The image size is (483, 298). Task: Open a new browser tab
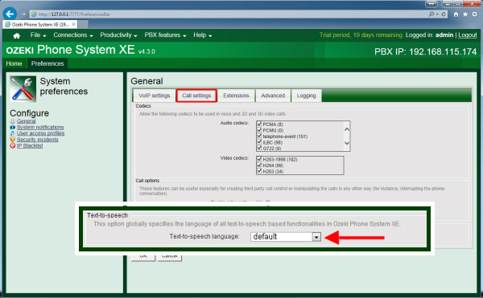click(x=83, y=24)
